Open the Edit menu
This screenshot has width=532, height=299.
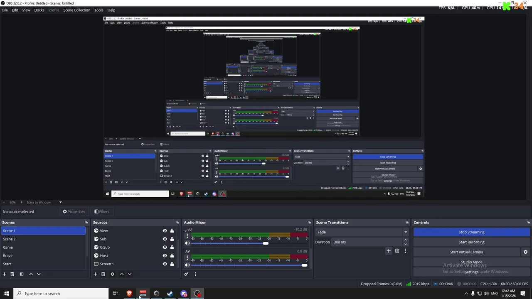pyautogui.click(x=15, y=10)
